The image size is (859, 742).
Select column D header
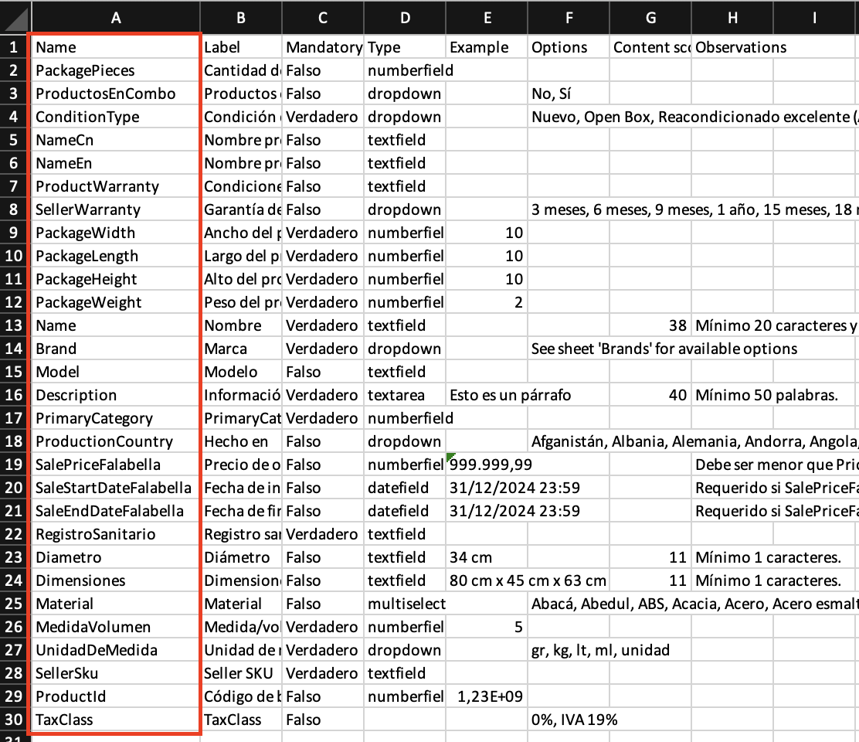click(x=405, y=18)
